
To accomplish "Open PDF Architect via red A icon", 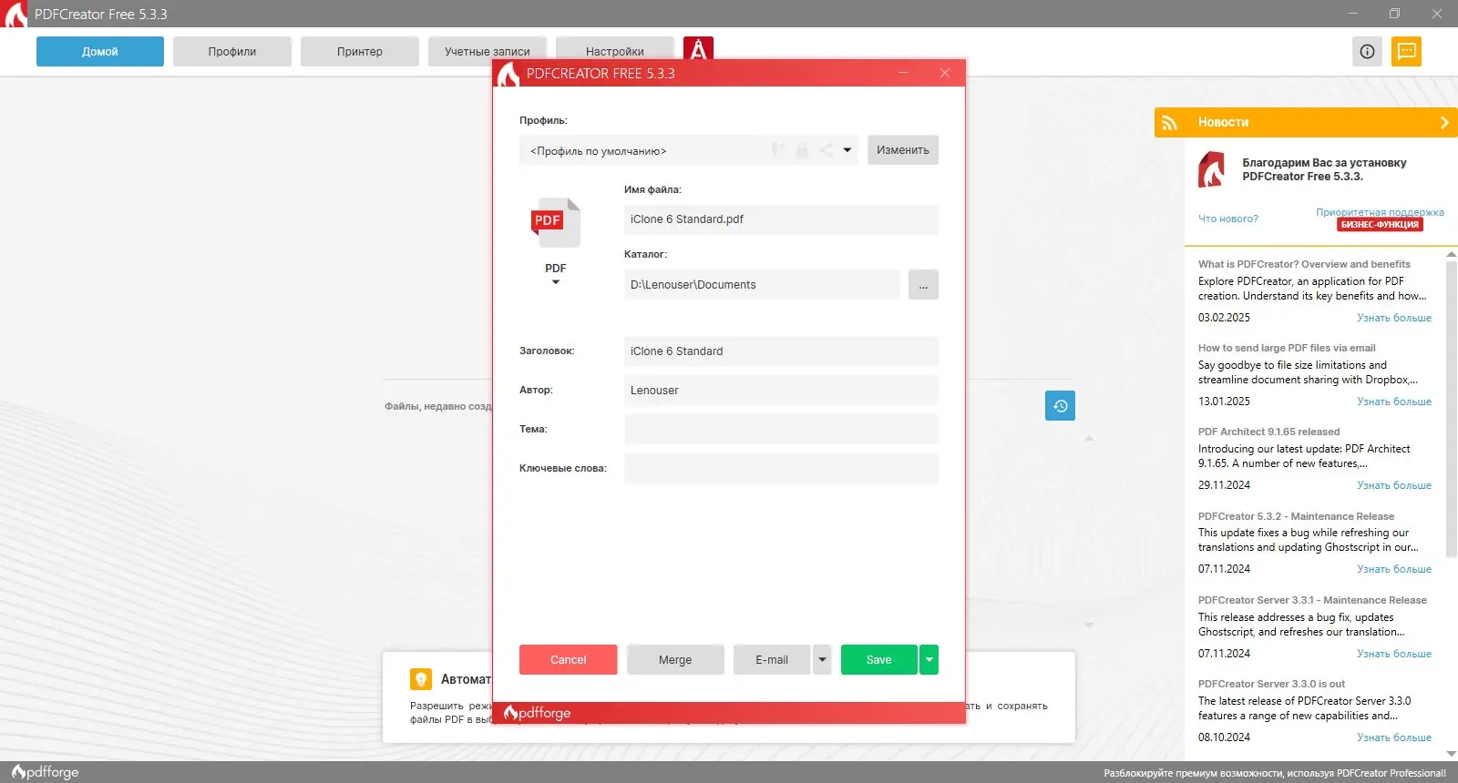I will click(x=698, y=49).
